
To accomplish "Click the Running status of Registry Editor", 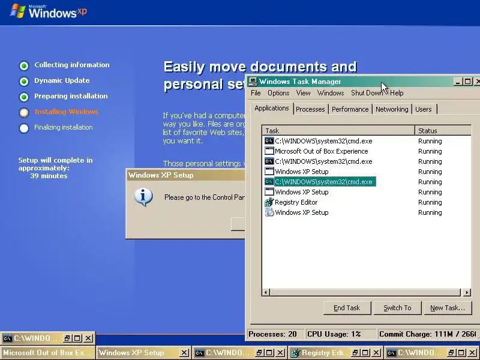I will pos(430,202).
